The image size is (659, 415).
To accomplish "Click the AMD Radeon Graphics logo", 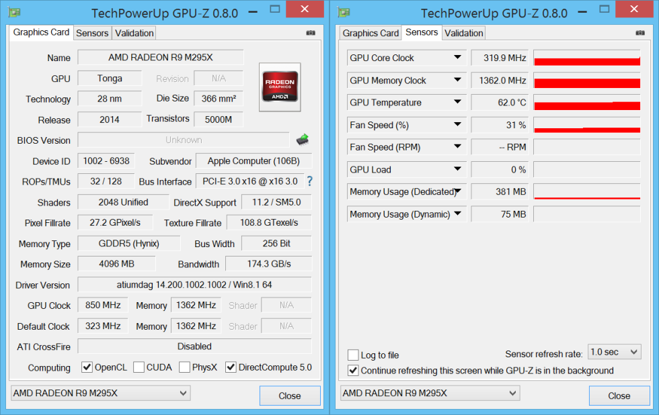I will pyautogui.click(x=280, y=87).
